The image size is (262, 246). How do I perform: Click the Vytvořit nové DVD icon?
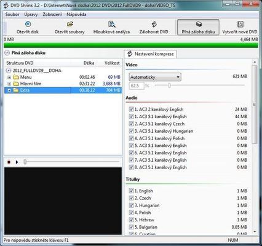[240, 24]
